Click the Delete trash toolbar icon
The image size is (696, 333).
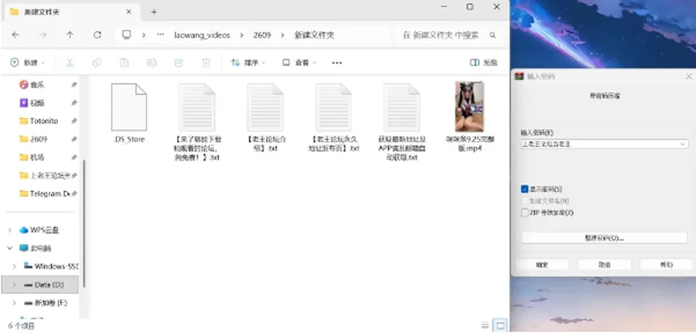(x=206, y=63)
